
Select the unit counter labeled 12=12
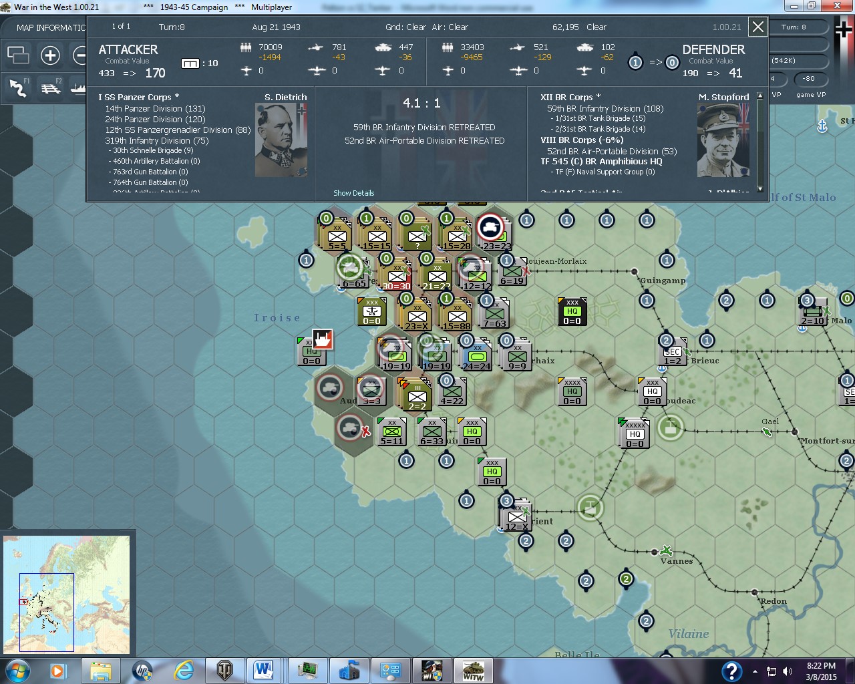click(x=477, y=276)
